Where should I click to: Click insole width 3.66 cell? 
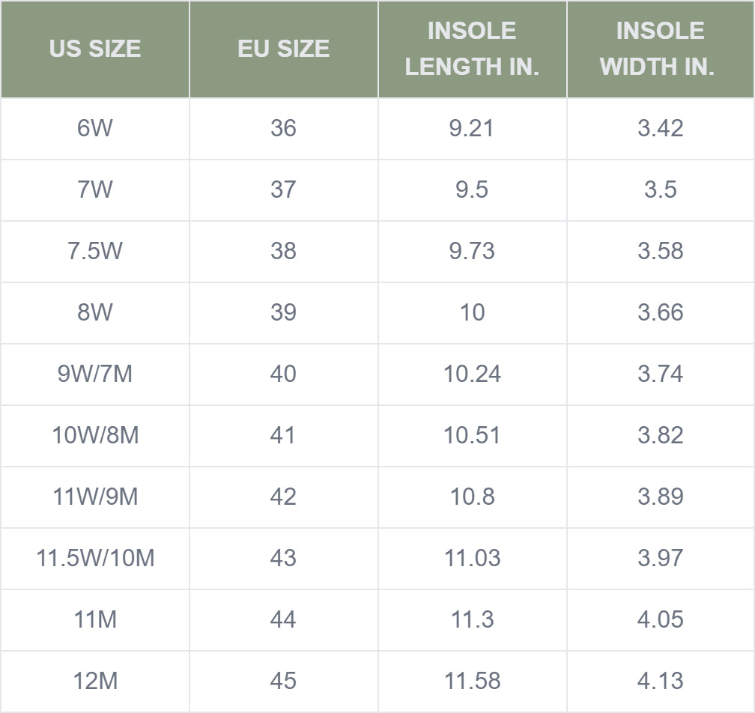pyautogui.click(x=660, y=312)
